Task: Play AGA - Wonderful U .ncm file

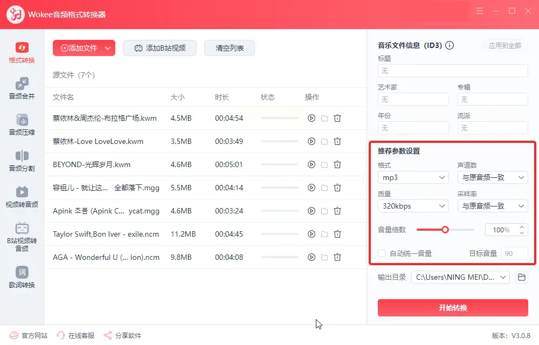Action: 312,257
